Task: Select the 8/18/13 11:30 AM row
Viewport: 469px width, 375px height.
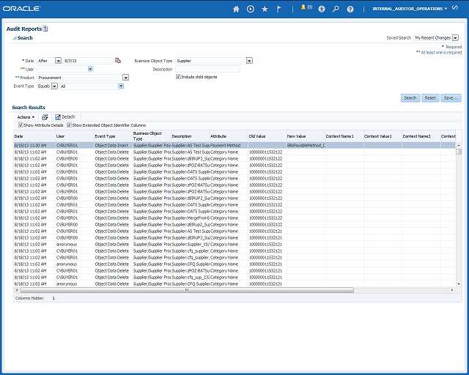Action: tap(234, 145)
